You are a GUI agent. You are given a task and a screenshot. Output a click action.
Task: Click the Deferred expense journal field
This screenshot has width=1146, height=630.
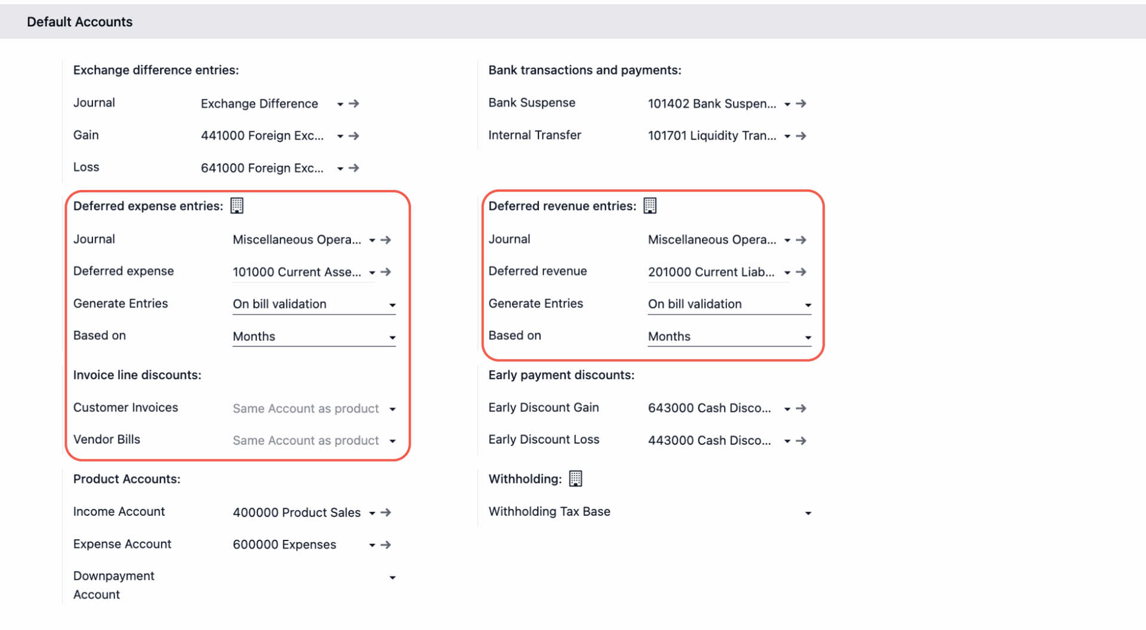coord(297,240)
